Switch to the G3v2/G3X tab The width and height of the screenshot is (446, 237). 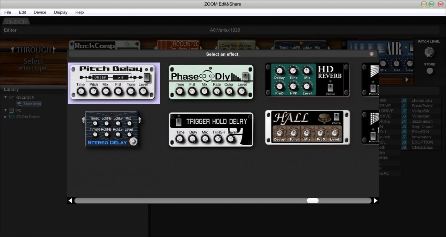pyautogui.click(x=16, y=22)
